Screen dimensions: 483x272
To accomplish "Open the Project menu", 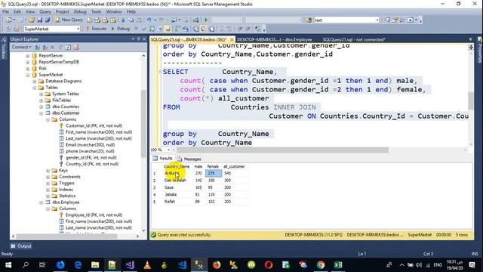I will pos(62,12).
